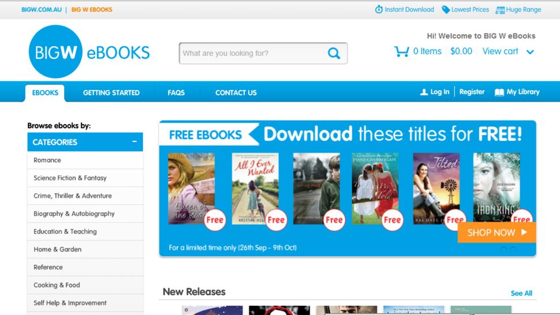Expand the View cart dropdown arrow
Viewport: 560px width, 315px height.
(530, 52)
